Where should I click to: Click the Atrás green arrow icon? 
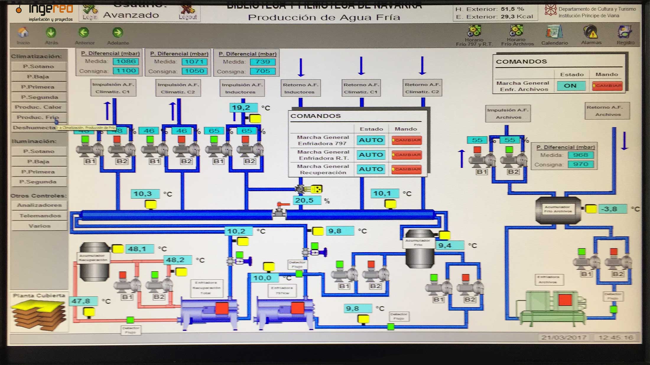click(x=51, y=33)
